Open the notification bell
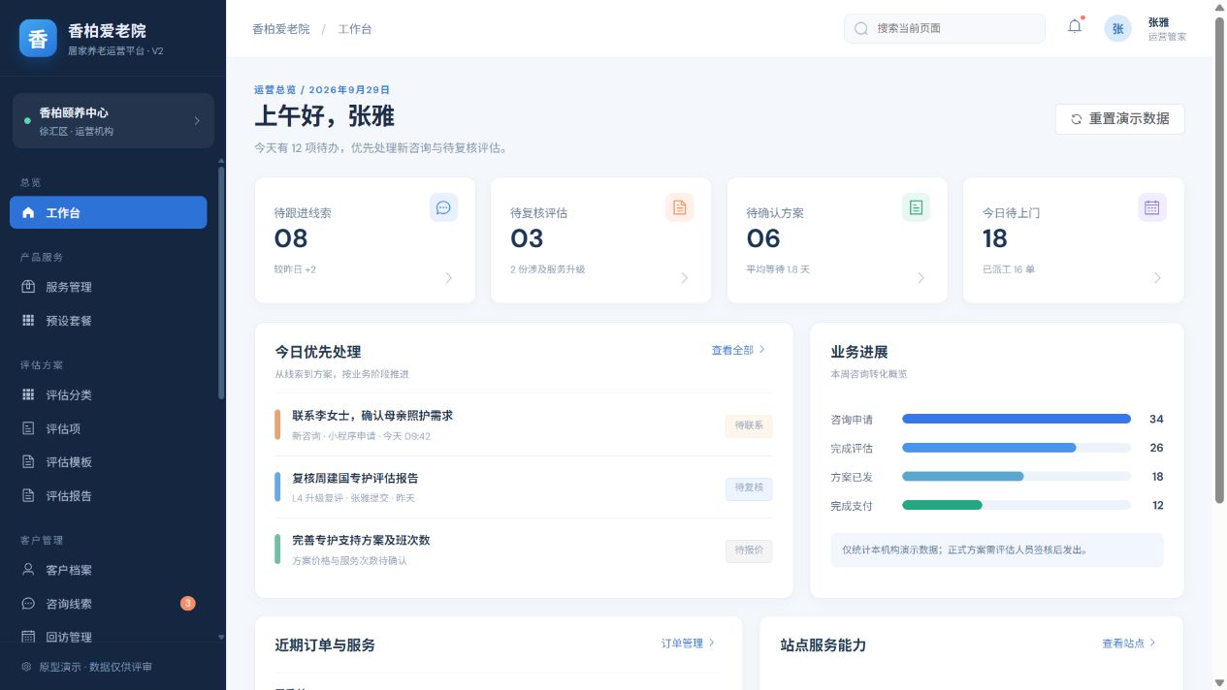 pos(1075,27)
